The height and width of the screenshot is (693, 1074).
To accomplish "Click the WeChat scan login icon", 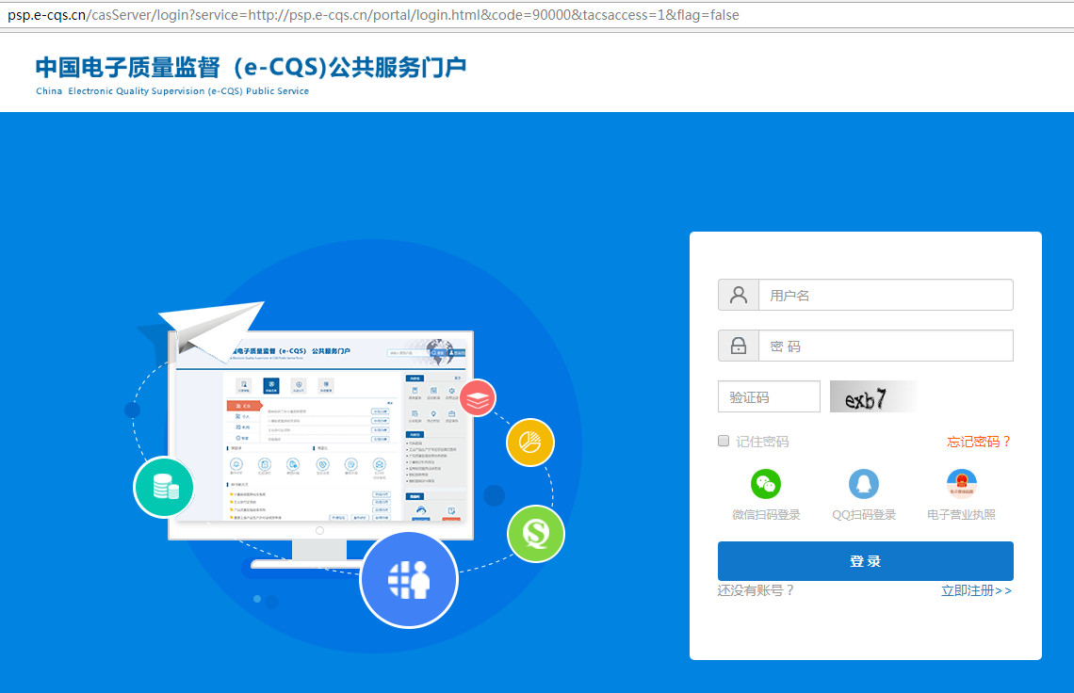I will (x=766, y=484).
